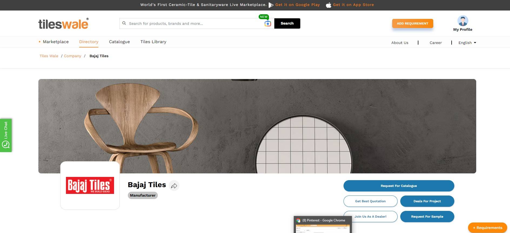Click the green NEW badge
The width and height of the screenshot is (510, 233).
(x=264, y=17)
